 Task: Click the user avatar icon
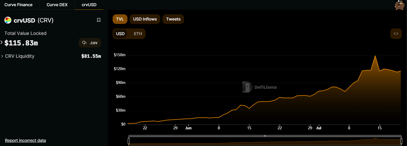point(399,5)
